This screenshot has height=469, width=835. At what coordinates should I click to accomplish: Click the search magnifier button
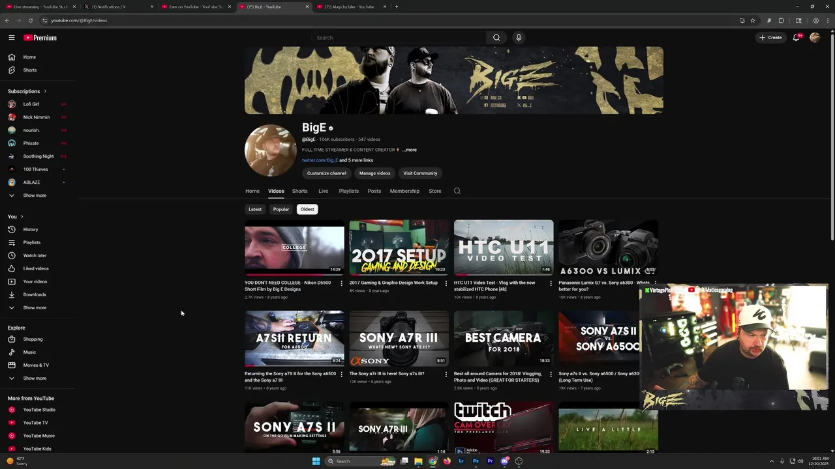pos(496,38)
